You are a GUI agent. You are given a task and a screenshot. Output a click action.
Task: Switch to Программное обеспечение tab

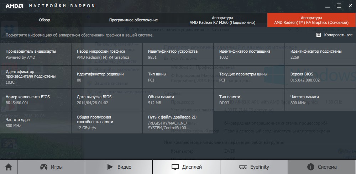(133, 20)
